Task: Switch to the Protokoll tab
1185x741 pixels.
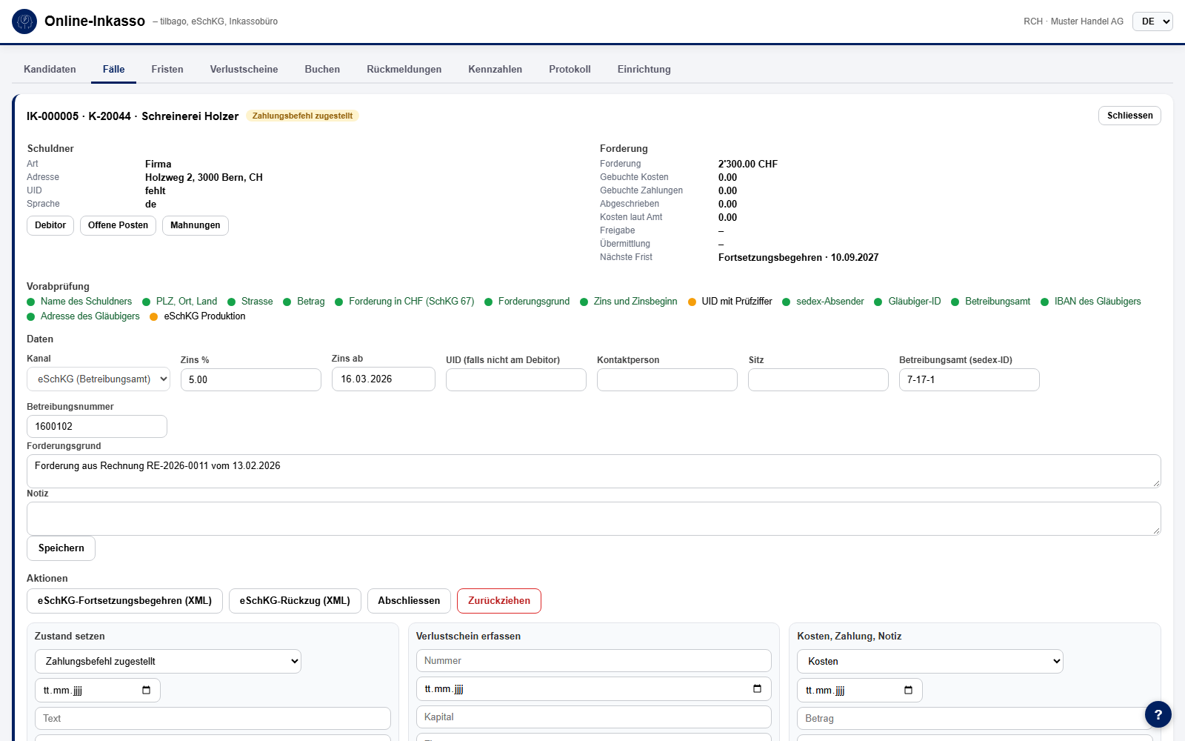Action: [570, 69]
